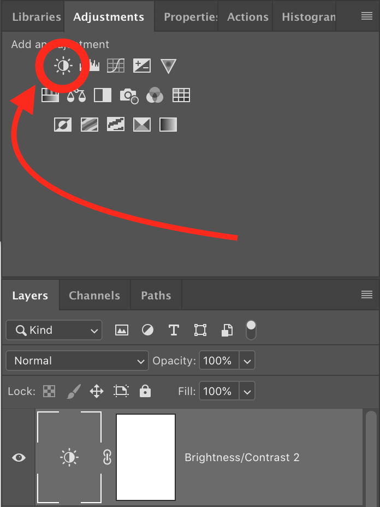Add an Invert adjustment

click(63, 125)
